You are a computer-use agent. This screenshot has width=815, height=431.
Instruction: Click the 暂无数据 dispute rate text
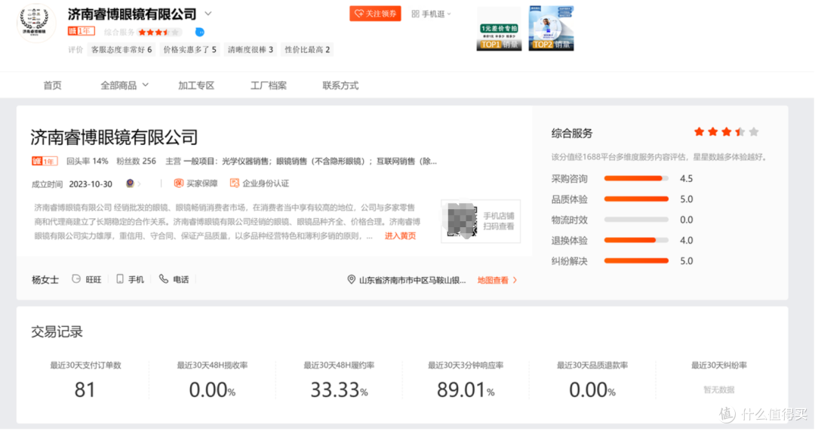(x=719, y=389)
